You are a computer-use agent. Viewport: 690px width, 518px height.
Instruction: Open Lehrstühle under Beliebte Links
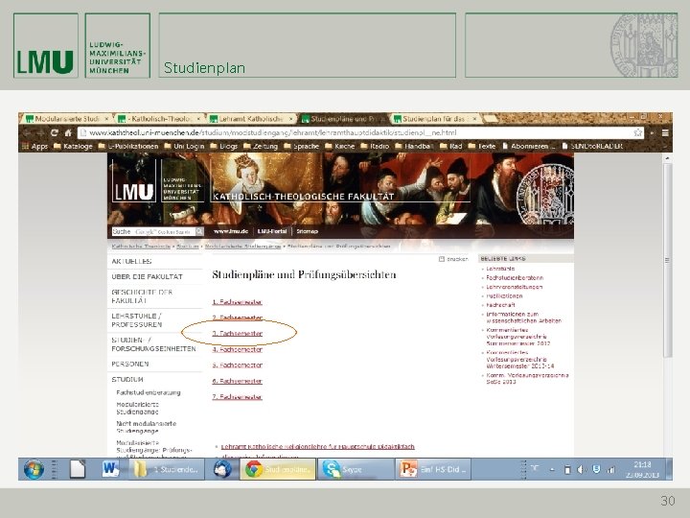click(x=500, y=269)
